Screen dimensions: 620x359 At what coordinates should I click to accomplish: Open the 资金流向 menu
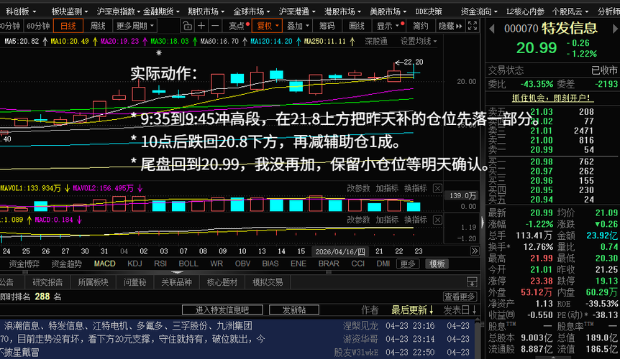[x=479, y=11]
